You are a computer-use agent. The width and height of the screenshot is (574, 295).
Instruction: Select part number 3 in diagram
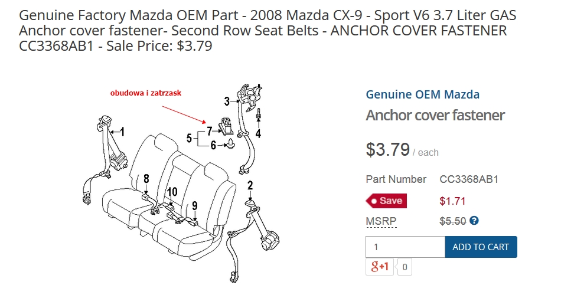coord(227,101)
